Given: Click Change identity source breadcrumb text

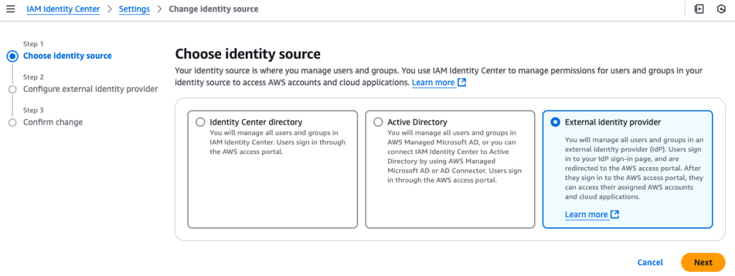Looking at the screenshot, I should (x=213, y=9).
